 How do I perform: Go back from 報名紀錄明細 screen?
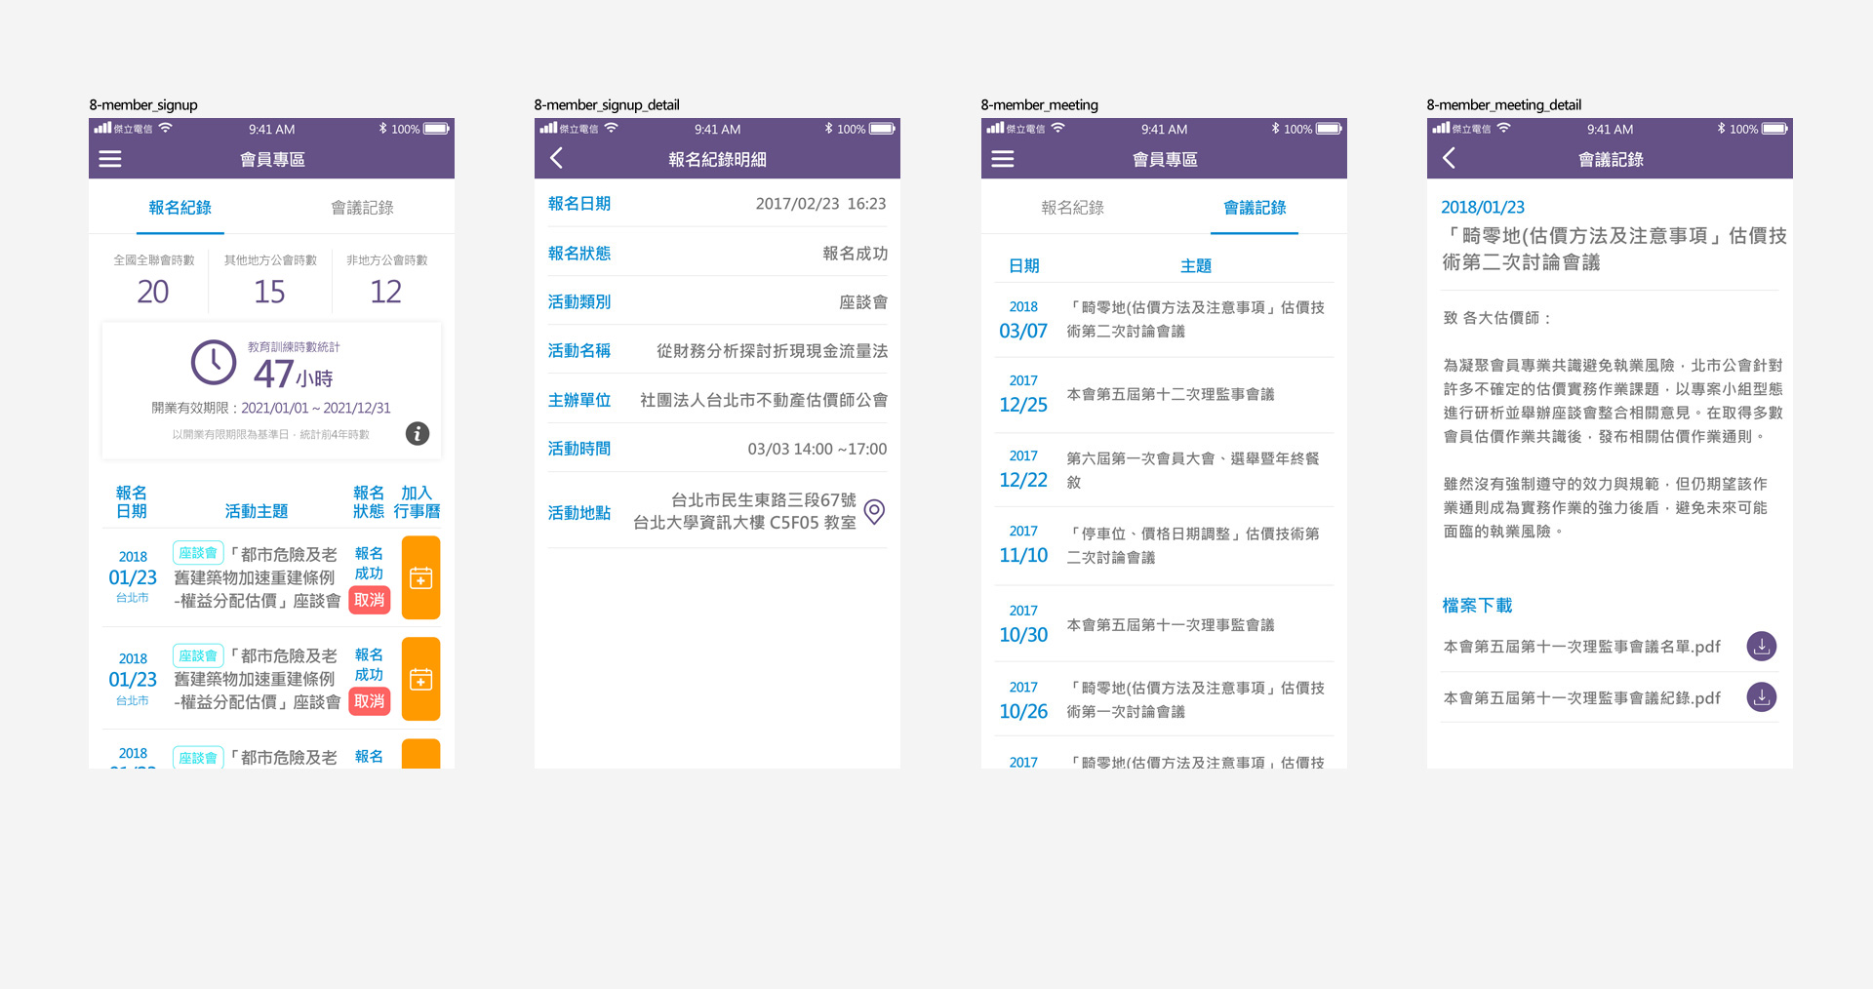(x=556, y=157)
